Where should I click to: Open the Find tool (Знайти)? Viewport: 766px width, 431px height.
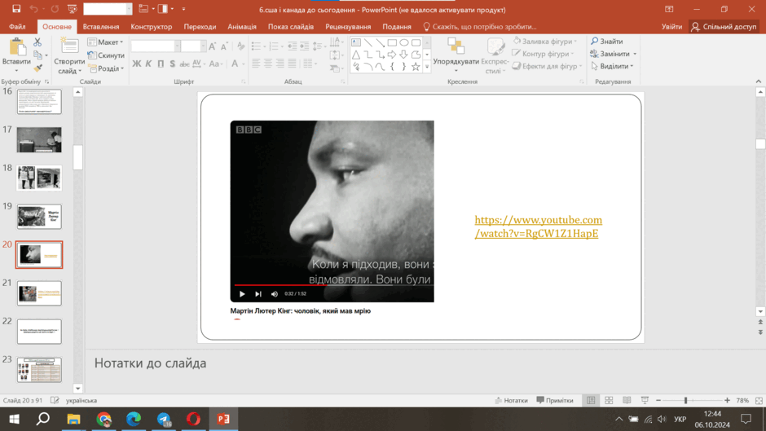click(x=606, y=42)
